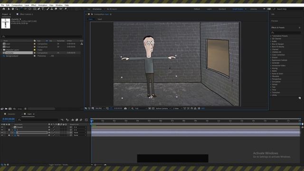Select the Roto Brush tool
This screenshot has height=171, width=304.
tap(61, 9)
